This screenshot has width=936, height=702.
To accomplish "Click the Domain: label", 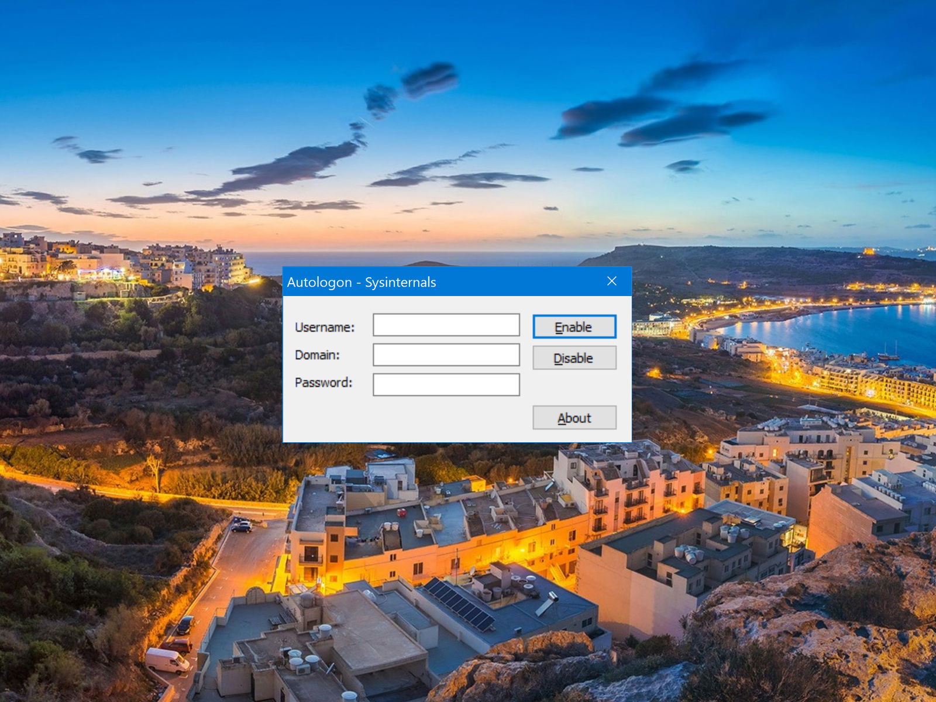I will (317, 355).
